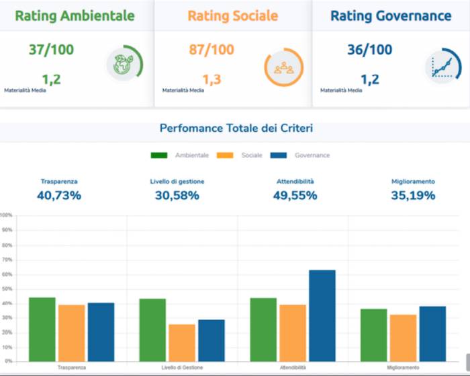Image resolution: width=470 pixels, height=376 pixels.
Task: Click the blue Governance legend swatch
Action: [x=279, y=155]
